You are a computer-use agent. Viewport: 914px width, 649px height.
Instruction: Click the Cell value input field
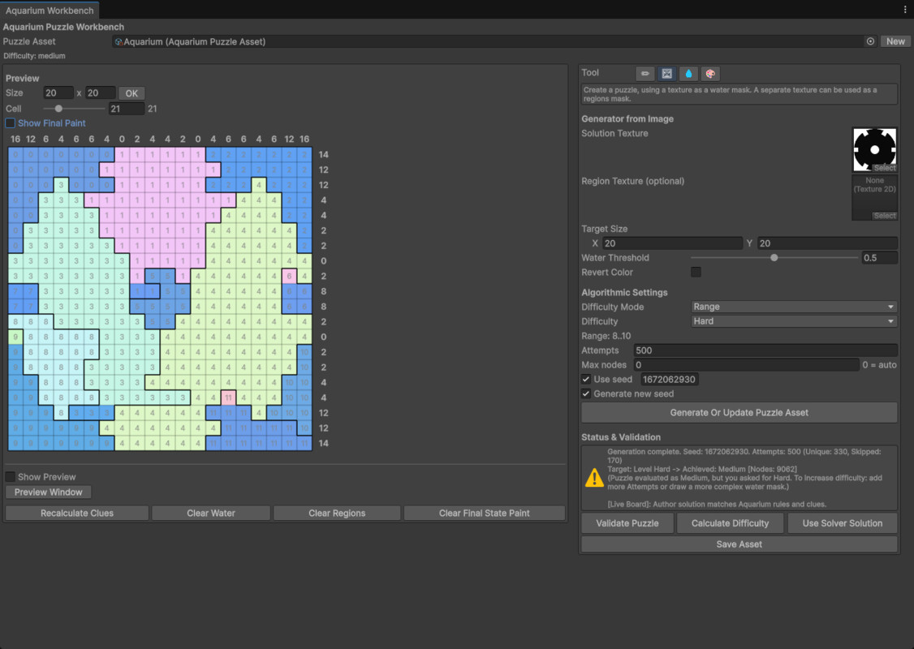tap(127, 109)
